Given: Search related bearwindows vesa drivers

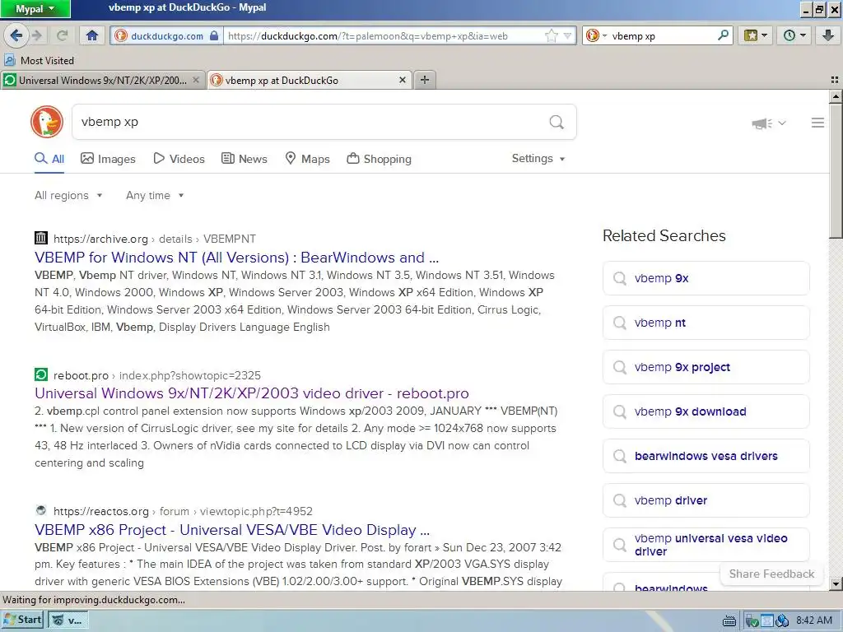Looking at the screenshot, I should 706,456.
